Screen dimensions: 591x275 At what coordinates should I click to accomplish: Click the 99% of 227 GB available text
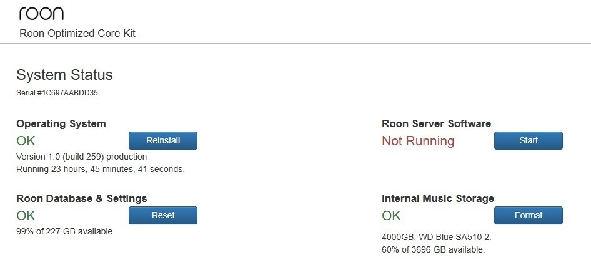pyautogui.click(x=65, y=232)
